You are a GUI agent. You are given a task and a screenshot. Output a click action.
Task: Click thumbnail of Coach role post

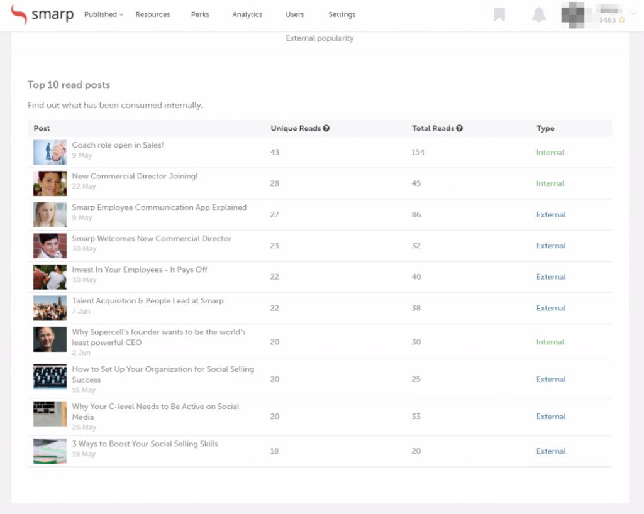50,152
